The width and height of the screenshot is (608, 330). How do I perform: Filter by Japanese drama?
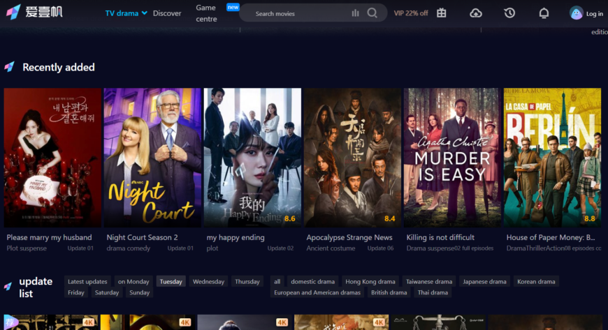[484, 282]
